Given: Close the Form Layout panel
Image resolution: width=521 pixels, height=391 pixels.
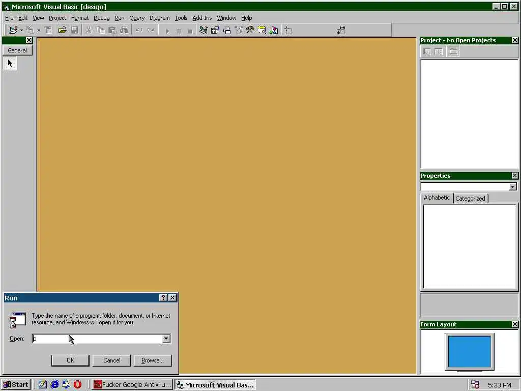Looking at the screenshot, I should click(515, 324).
